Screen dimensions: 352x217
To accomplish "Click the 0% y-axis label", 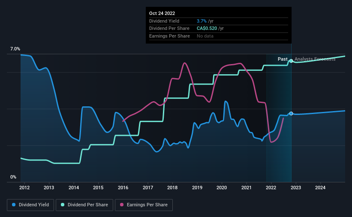I will click(13, 177).
